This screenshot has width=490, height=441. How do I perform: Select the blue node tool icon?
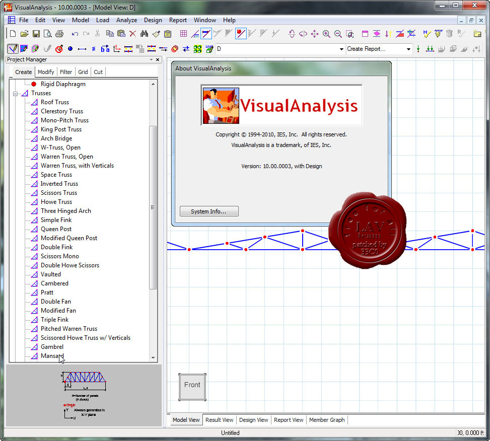point(71,49)
